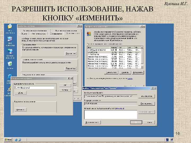Click help button in copy profile dialog
The width and height of the screenshot is (191, 143).
[69, 78]
